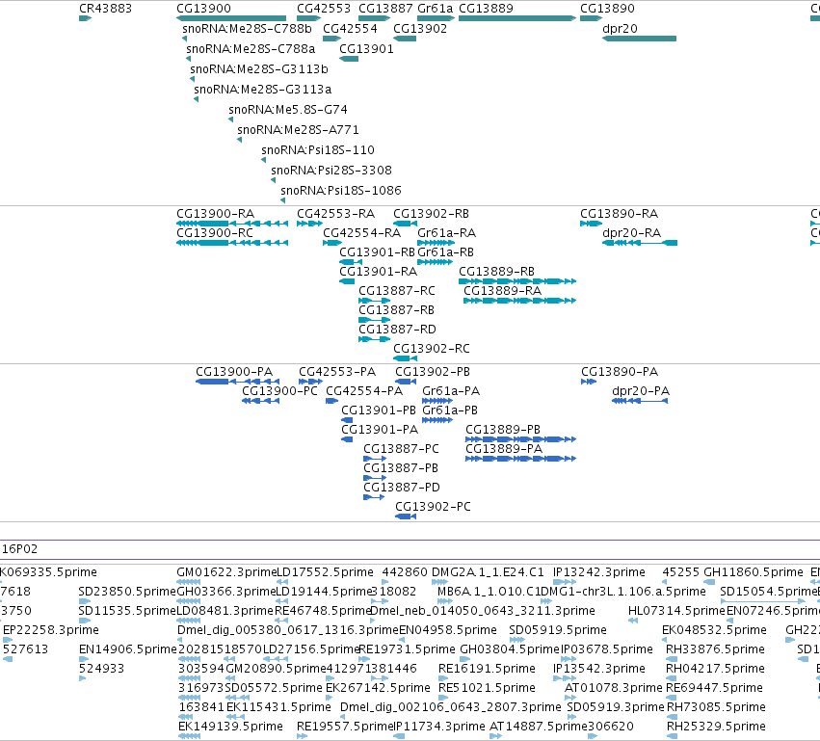Open protein CG13902-PB
The image size is (820, 741).
coord(406,382)
